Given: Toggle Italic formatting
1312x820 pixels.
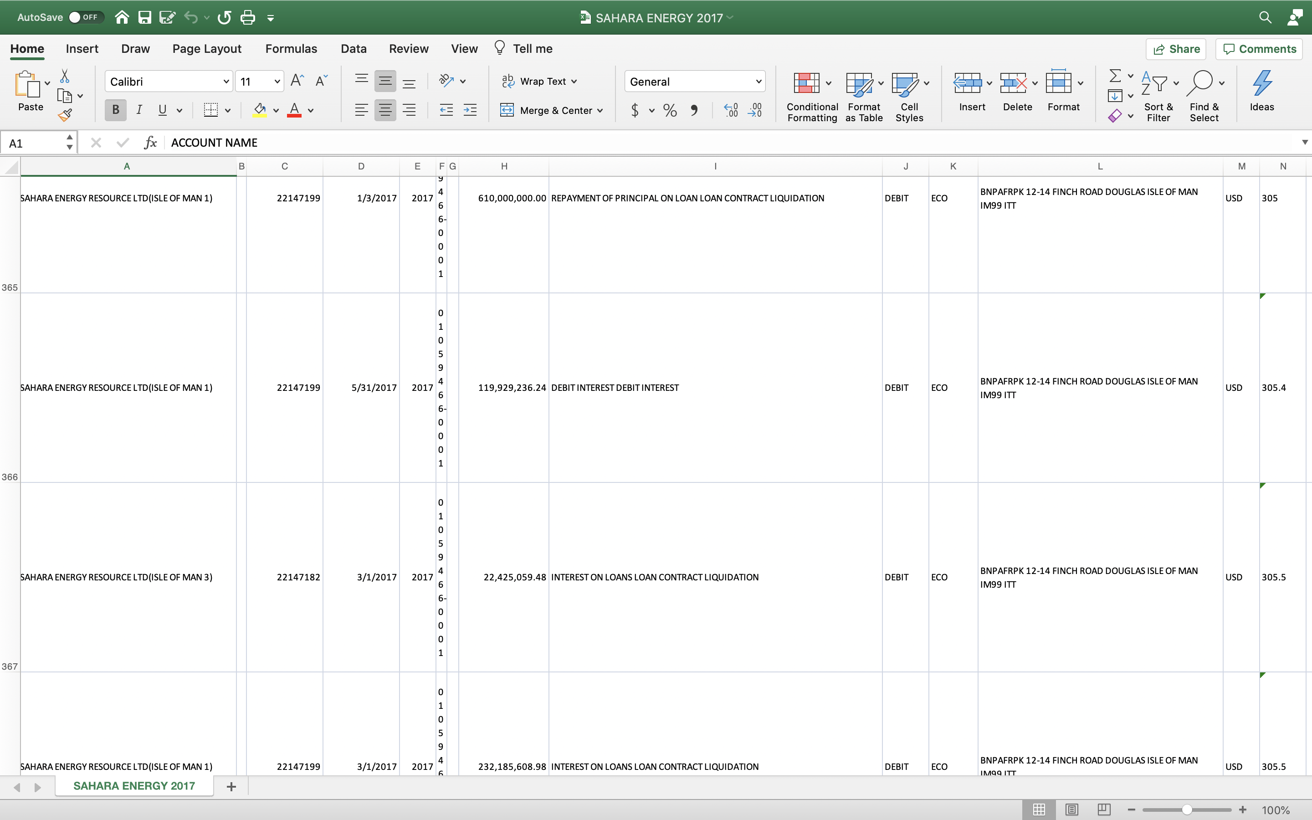Looking at the screenshot, I should click(139, 110).
